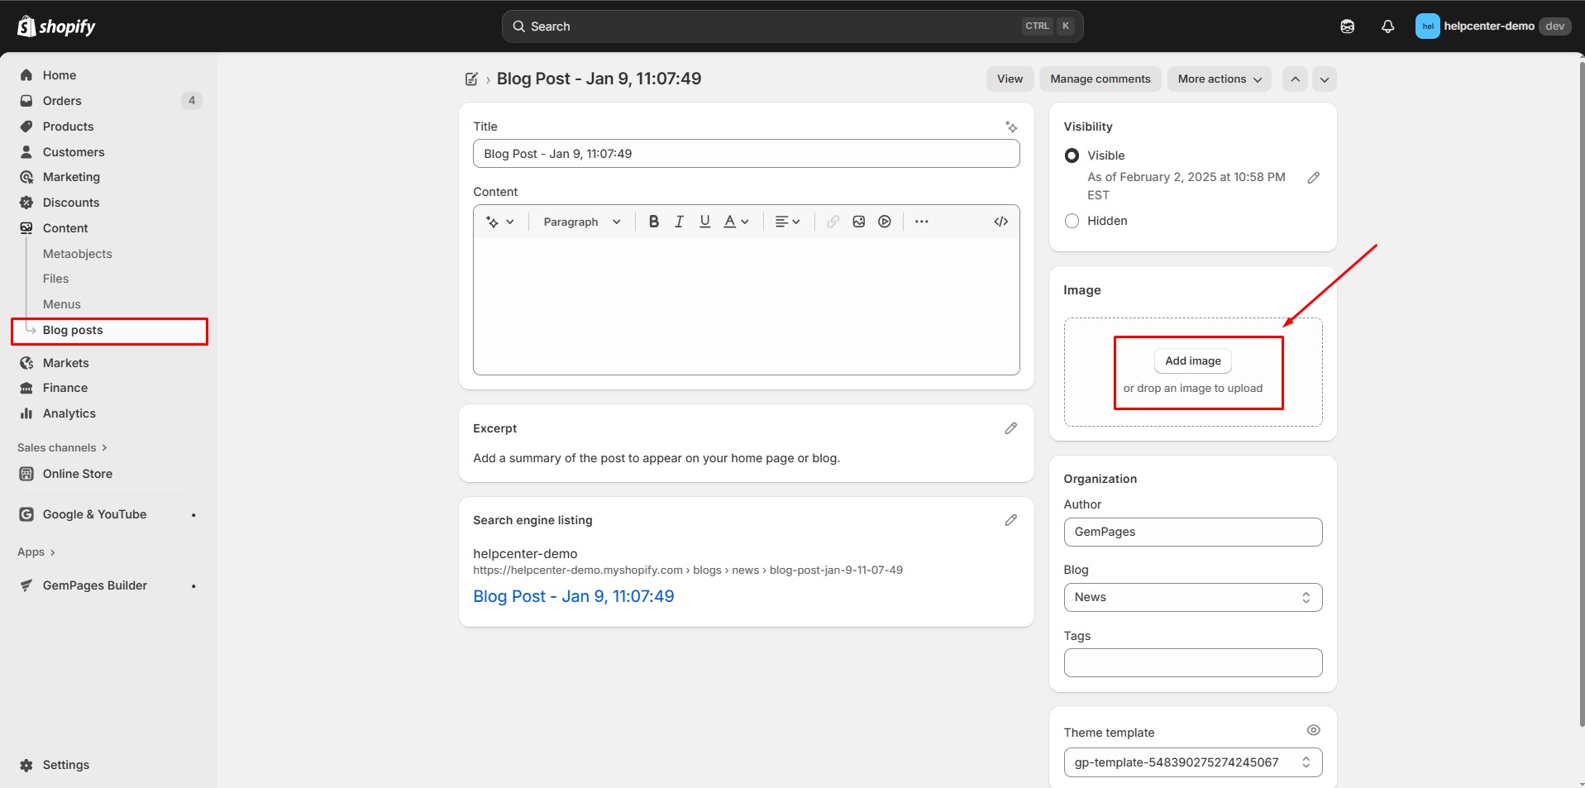Open the notifications bell

(1387, 26)
